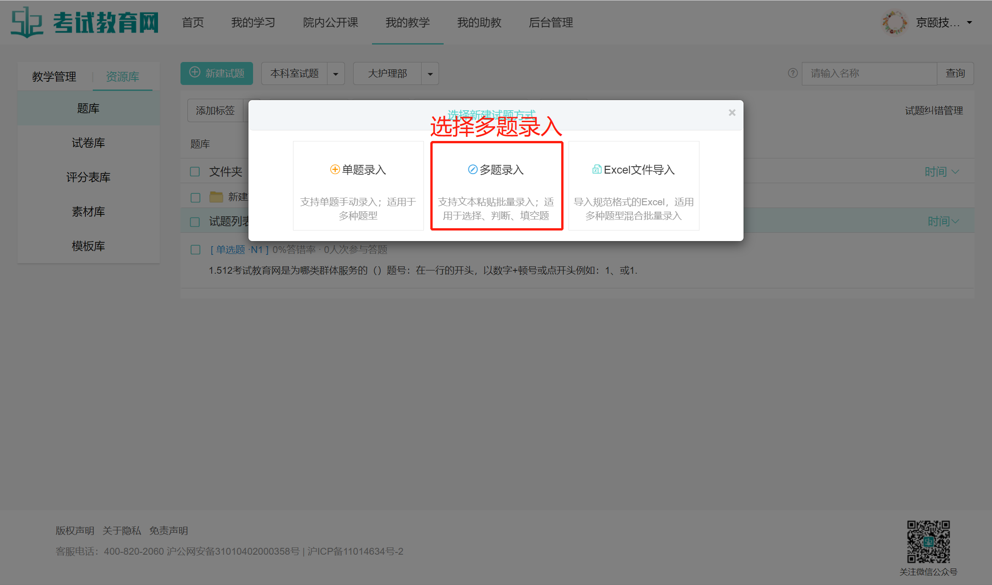Open 后台管理 in top navigation
The height and width of the screenshot is (585, 992).
coord(551,22)
